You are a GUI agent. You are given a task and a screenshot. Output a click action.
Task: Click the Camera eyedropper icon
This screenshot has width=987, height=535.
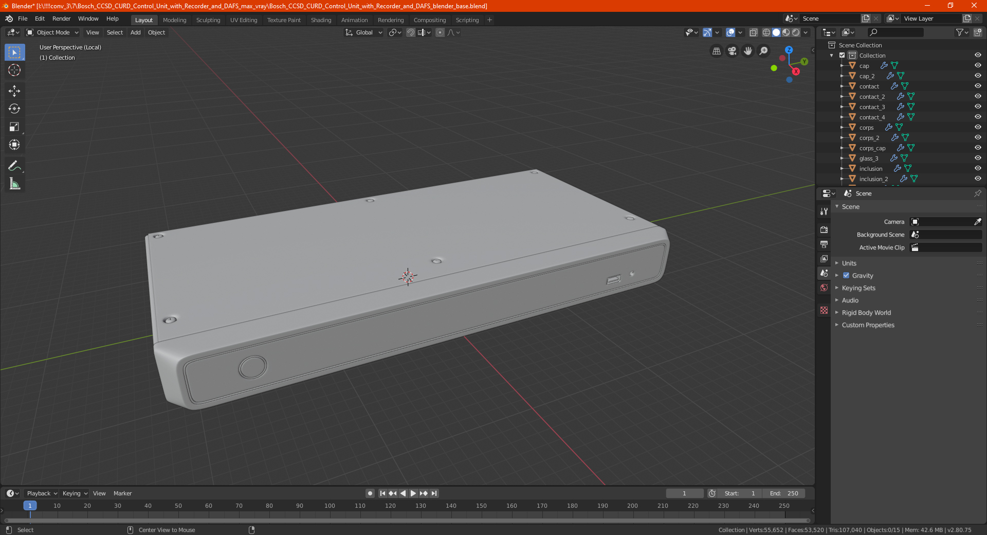pyautogui.click(x=977, y=222)
